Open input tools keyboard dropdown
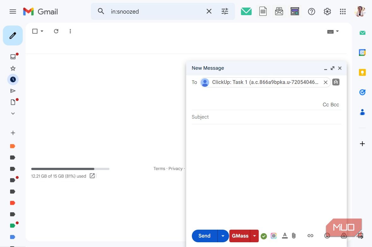The width and height of the screenshot is (372, 247). click(x=333, y=31)
